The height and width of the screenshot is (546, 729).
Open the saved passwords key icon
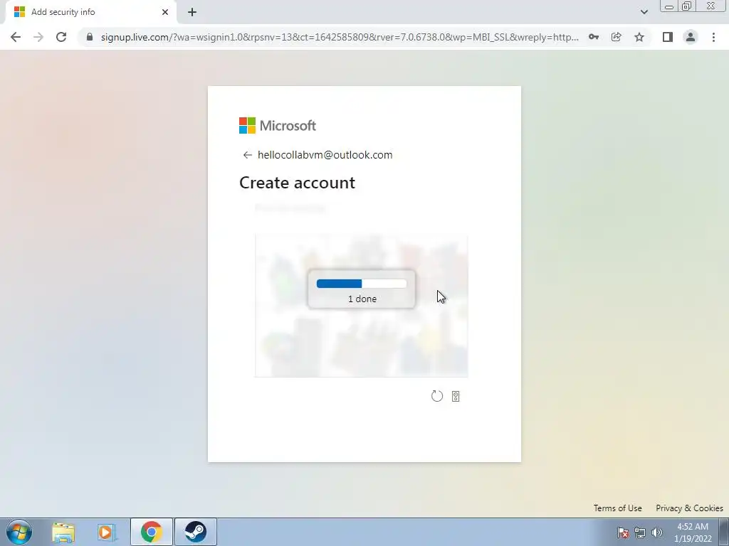594,37
